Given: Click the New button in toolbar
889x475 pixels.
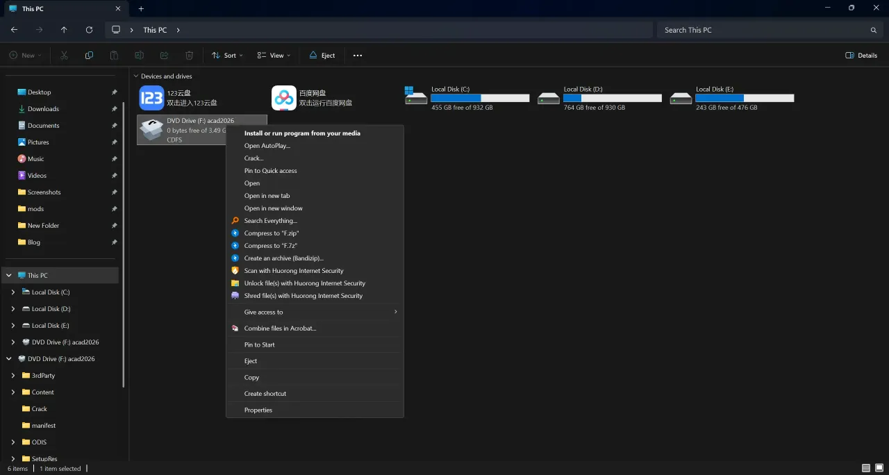Looking at the screenshot, I should (x=25, y=56).
